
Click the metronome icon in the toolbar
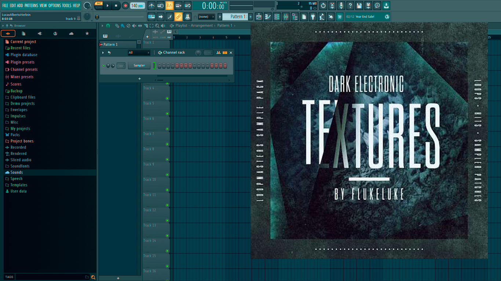coord(151,5)
